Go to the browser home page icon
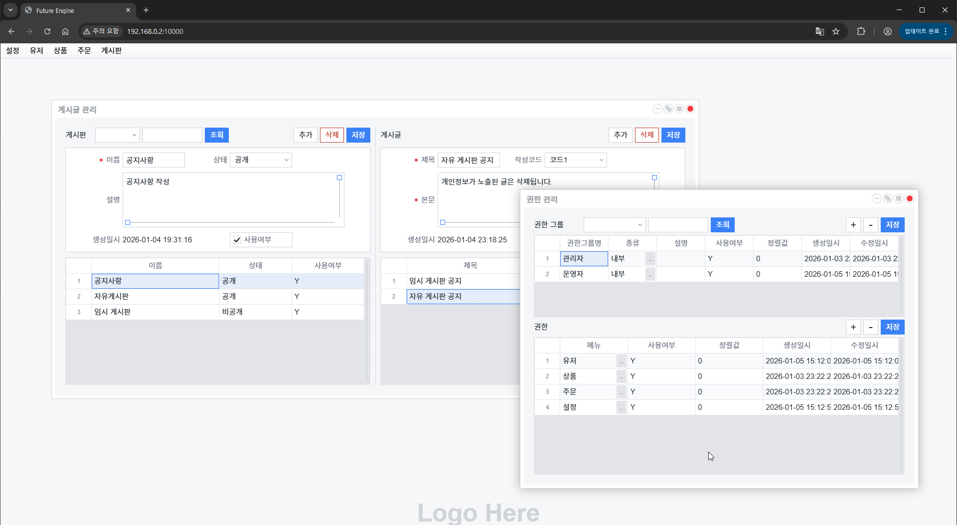 [65, 31]
